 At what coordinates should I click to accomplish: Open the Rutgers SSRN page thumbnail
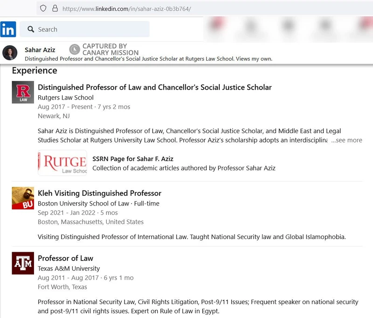click(x=62, y=163)
